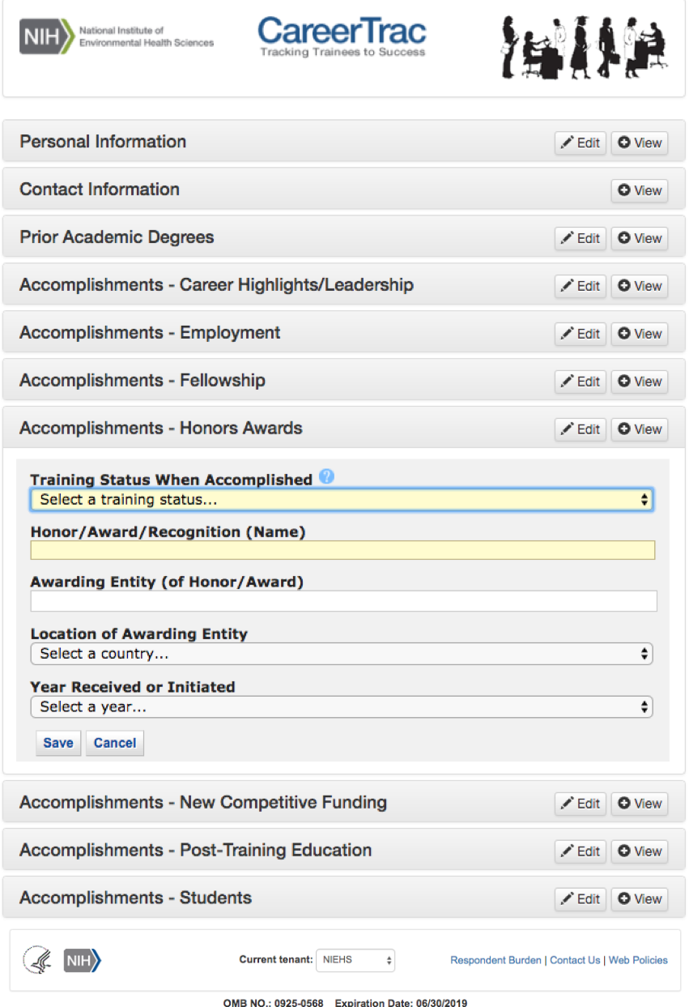This screenshot has height=1007, width=689.
Task: Cancel the honors award form
Action: pos(115,743)
